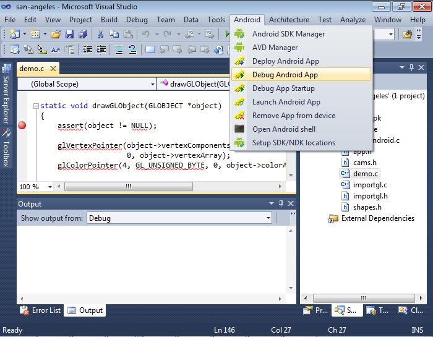Cut the selection with the scissors icon
The width and height of the screenshot is (433, 337).
pos(100,34)
